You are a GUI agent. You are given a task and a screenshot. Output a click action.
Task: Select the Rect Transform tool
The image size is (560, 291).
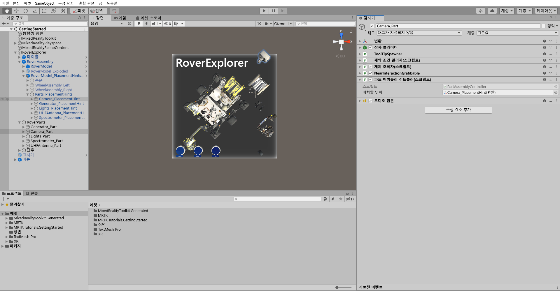pyautogui.click(x=44, y=10)
